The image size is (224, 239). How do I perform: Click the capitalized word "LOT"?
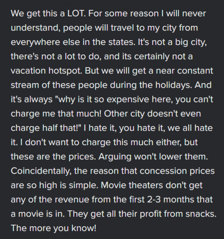[x=76, y=13]
